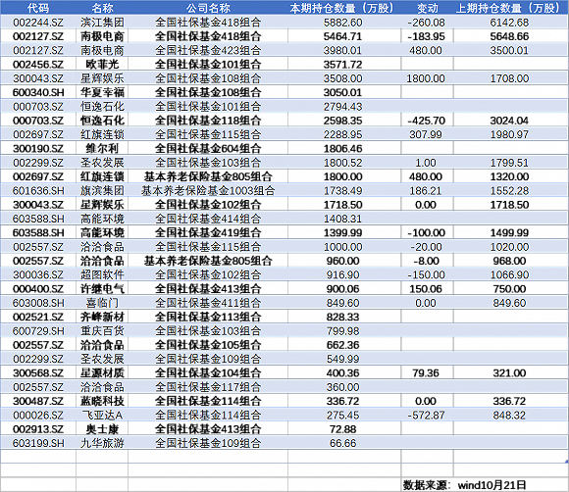Viewport: 569px width, 492px height.
Task: Click the 九华旅游 name cell
Action: click(102, 443)
